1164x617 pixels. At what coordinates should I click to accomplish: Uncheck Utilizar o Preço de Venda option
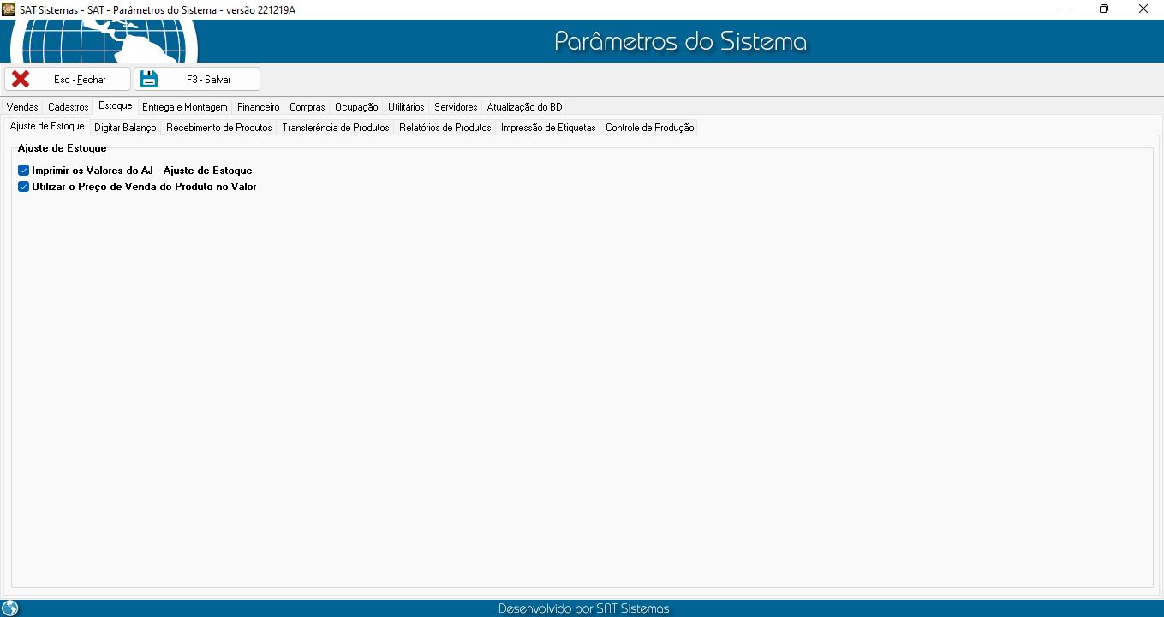pos(24,186)
